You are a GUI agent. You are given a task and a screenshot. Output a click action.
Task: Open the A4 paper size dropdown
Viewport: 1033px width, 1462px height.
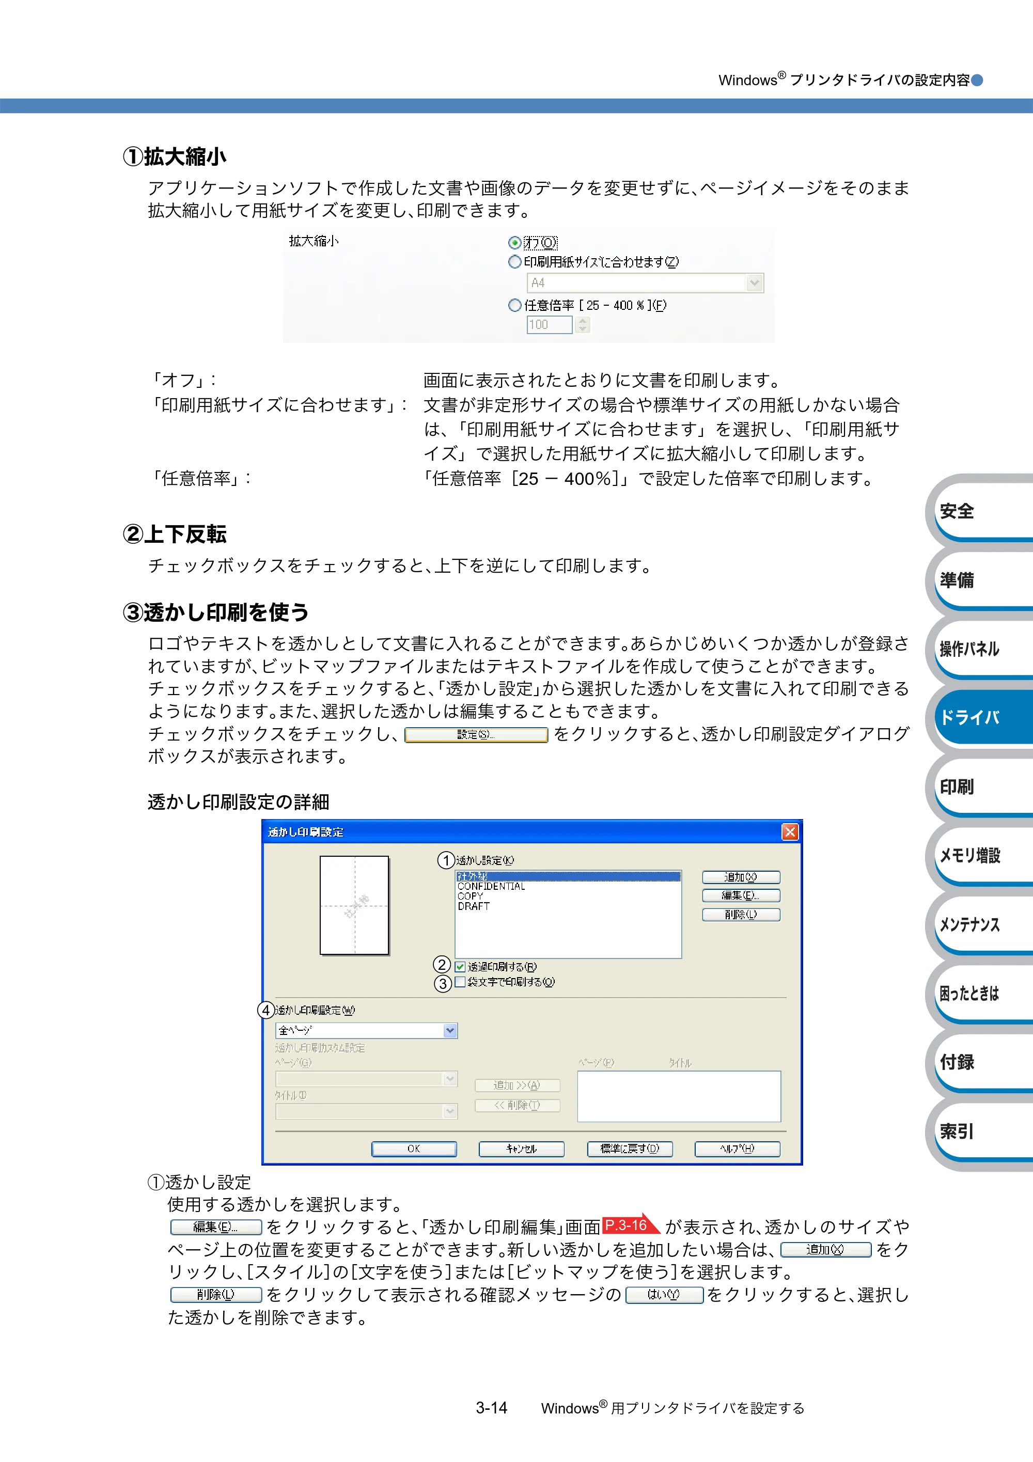645,282
